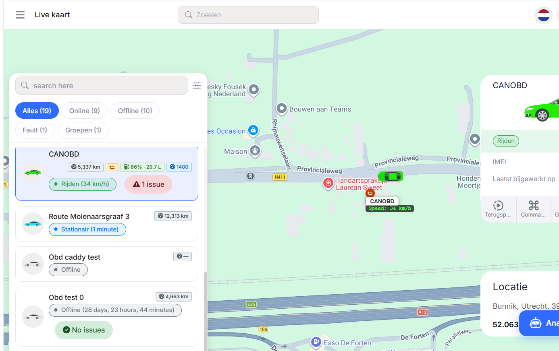Show only Fault (1) vehicles
Viewport: 559px width, 351px height.
(x=35, y=130)
